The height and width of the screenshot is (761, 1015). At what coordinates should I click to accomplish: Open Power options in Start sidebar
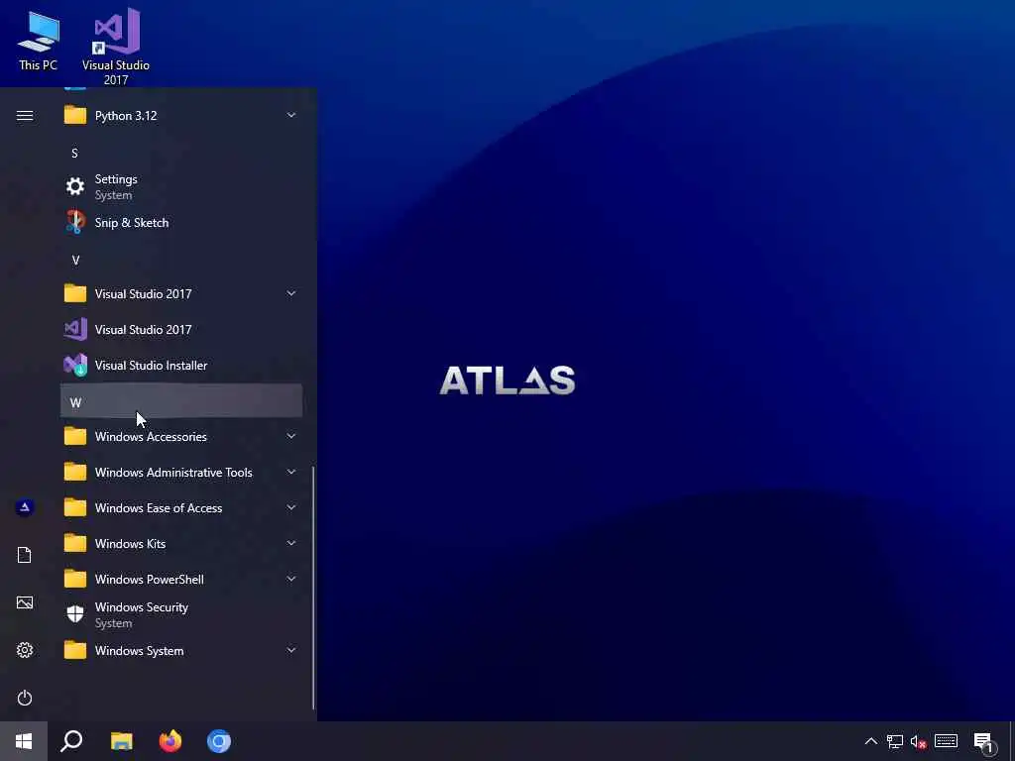coord(25,698)
